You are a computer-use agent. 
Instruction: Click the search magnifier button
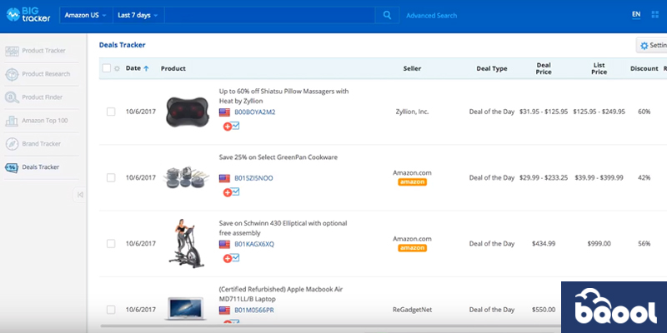click(x=387, y=15)
